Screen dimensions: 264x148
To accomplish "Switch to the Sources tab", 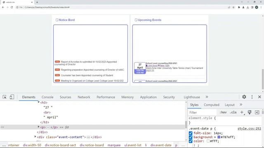I will [x=65, y=97].
